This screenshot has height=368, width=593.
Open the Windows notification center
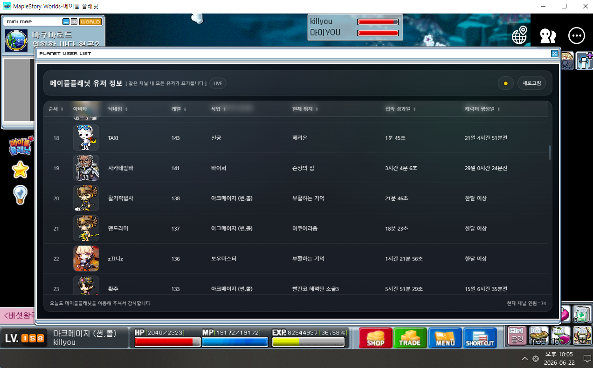pyautogui.click(x=587, y=359)
